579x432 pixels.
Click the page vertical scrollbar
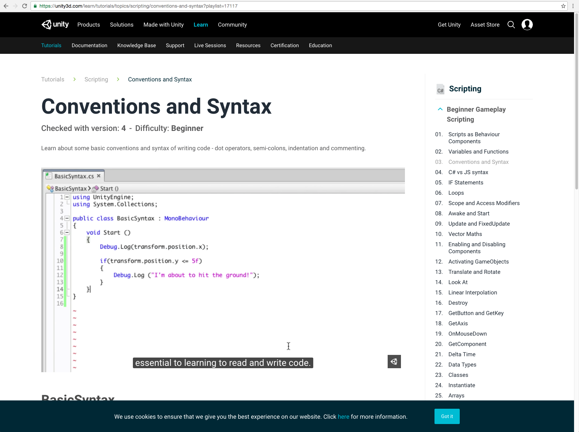pos(577,101)
